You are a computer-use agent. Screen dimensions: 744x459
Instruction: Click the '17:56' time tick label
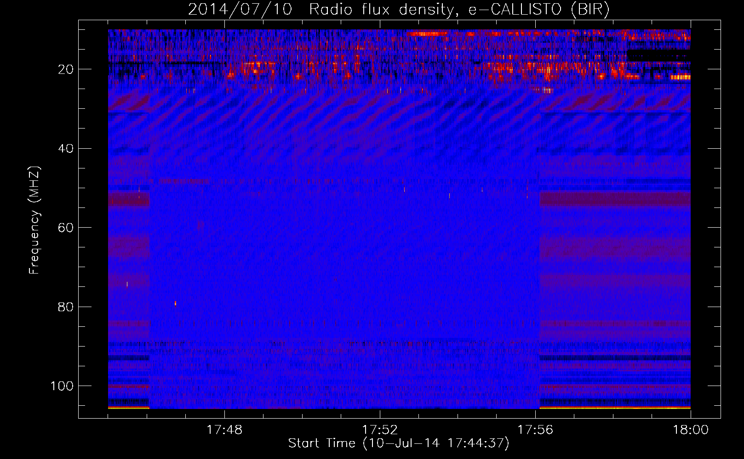(x=535, y=430)
